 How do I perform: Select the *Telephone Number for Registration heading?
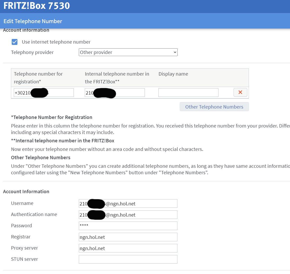(x=51, y=117)
